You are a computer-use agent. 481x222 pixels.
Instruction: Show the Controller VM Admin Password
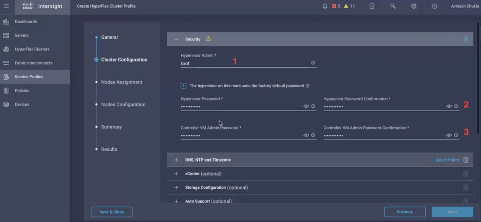pos(306,135)
